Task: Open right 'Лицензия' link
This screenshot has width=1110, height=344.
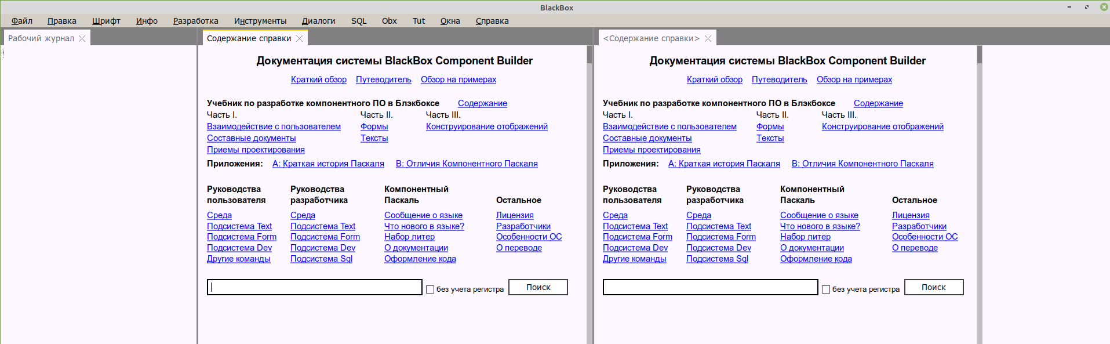Action: tap(910, 215)
